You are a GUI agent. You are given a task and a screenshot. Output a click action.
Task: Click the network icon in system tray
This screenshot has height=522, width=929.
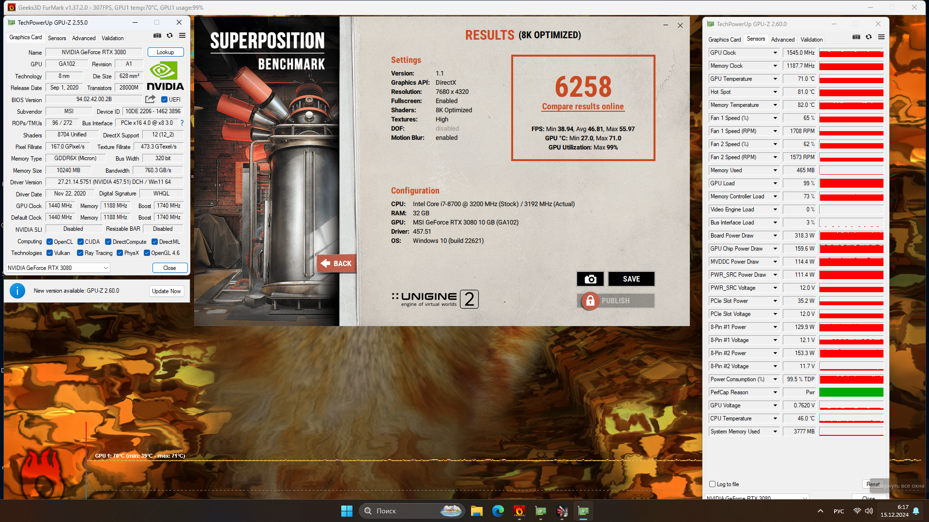(857, 511)
